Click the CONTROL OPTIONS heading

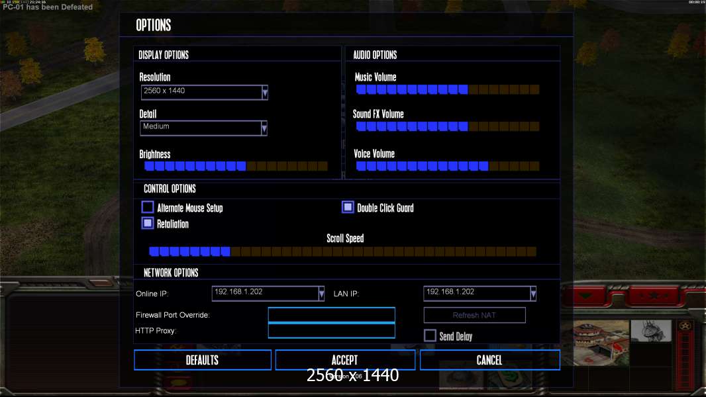170,189
